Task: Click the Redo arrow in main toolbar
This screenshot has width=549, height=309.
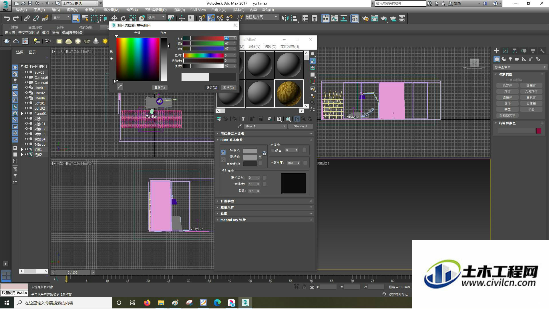Action: coord(16,19)
